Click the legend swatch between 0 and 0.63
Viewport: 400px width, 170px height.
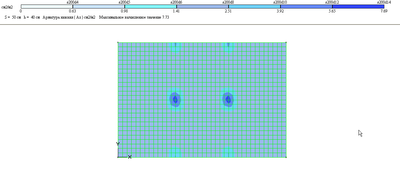(47, 7)
